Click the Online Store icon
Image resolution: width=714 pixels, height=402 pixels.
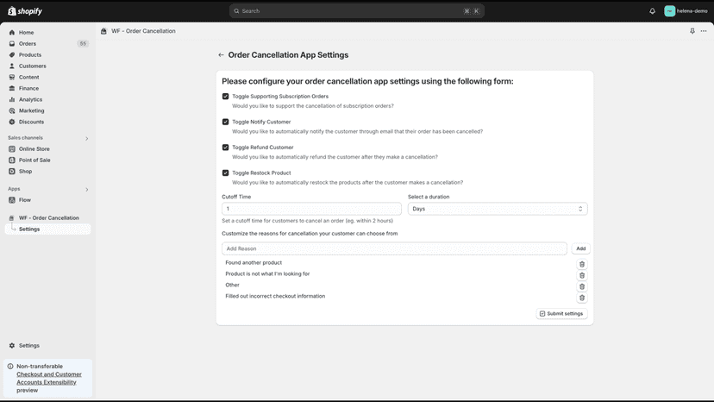tap(12, 149)
